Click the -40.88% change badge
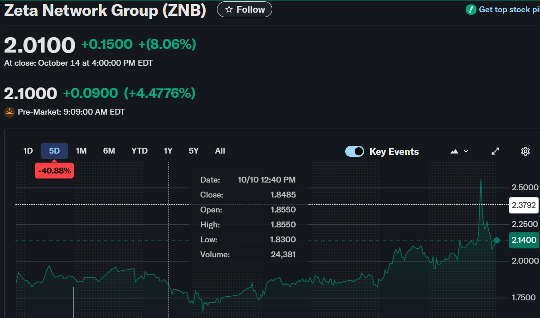The image size is (540, 318). [54, 171]
